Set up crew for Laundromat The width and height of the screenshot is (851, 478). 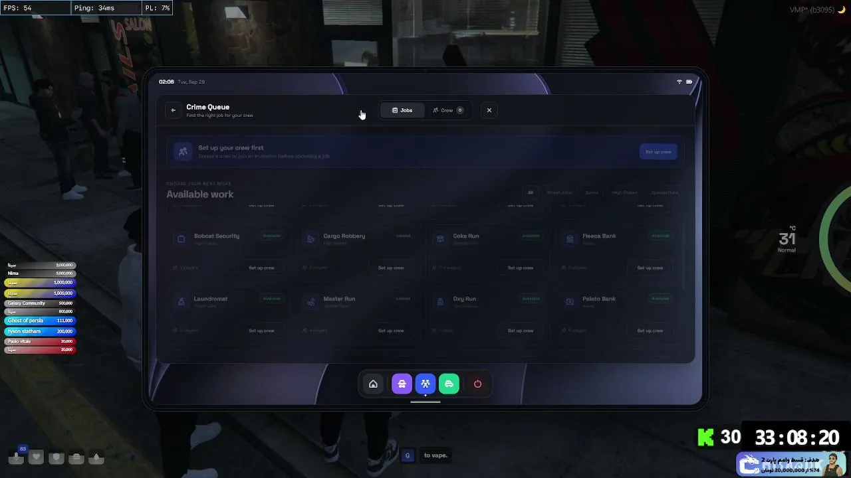pyautogui.click(x=261, y=331)
